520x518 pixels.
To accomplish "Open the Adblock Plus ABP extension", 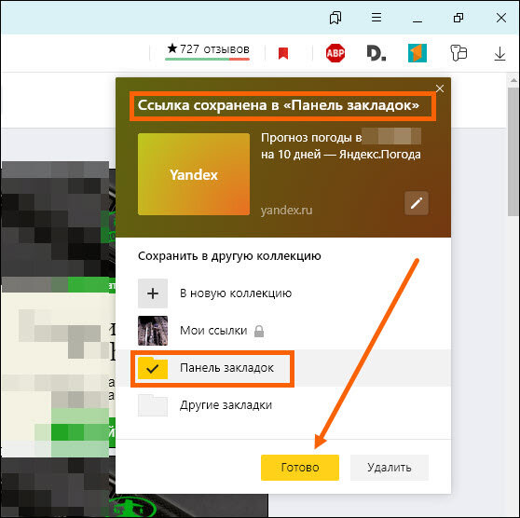I will click(335, 53).
